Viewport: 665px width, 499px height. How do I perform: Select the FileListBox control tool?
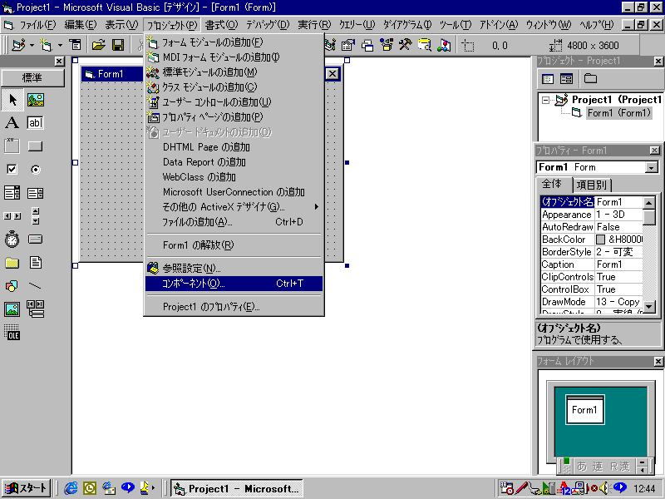36,263
